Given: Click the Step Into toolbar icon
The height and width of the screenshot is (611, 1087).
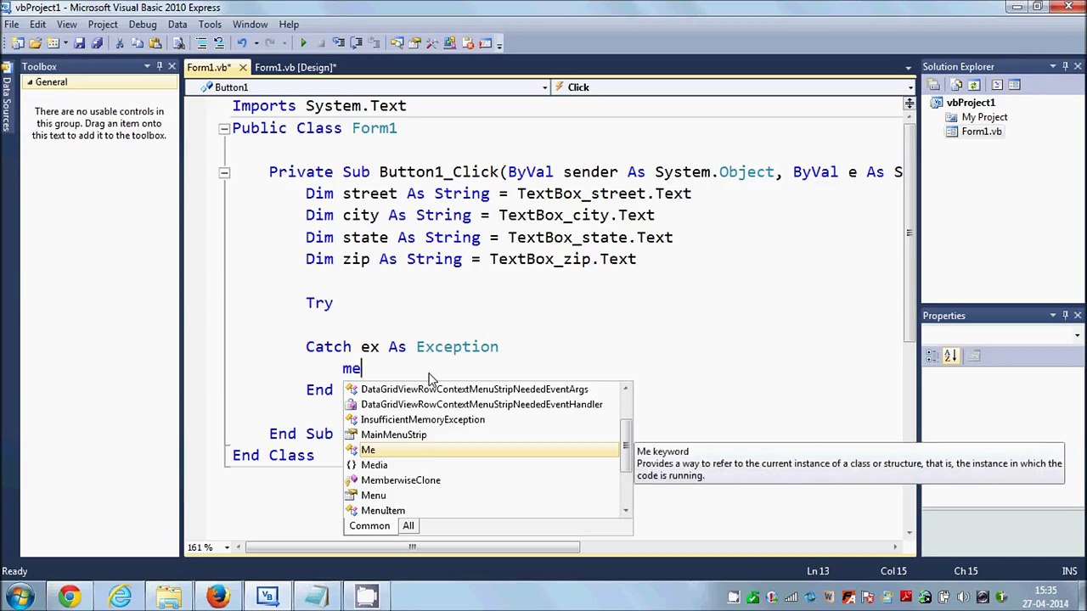Looking at the screenshot, I should tap(338, 42).
